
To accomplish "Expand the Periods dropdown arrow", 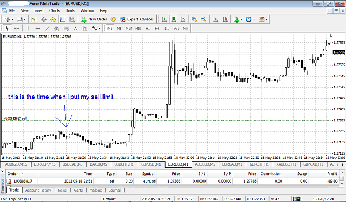I will 254,19.
